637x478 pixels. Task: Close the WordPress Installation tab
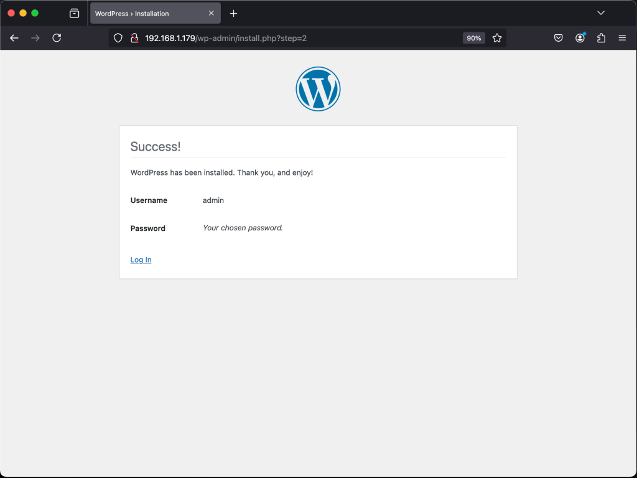click(x=211, y=12)
